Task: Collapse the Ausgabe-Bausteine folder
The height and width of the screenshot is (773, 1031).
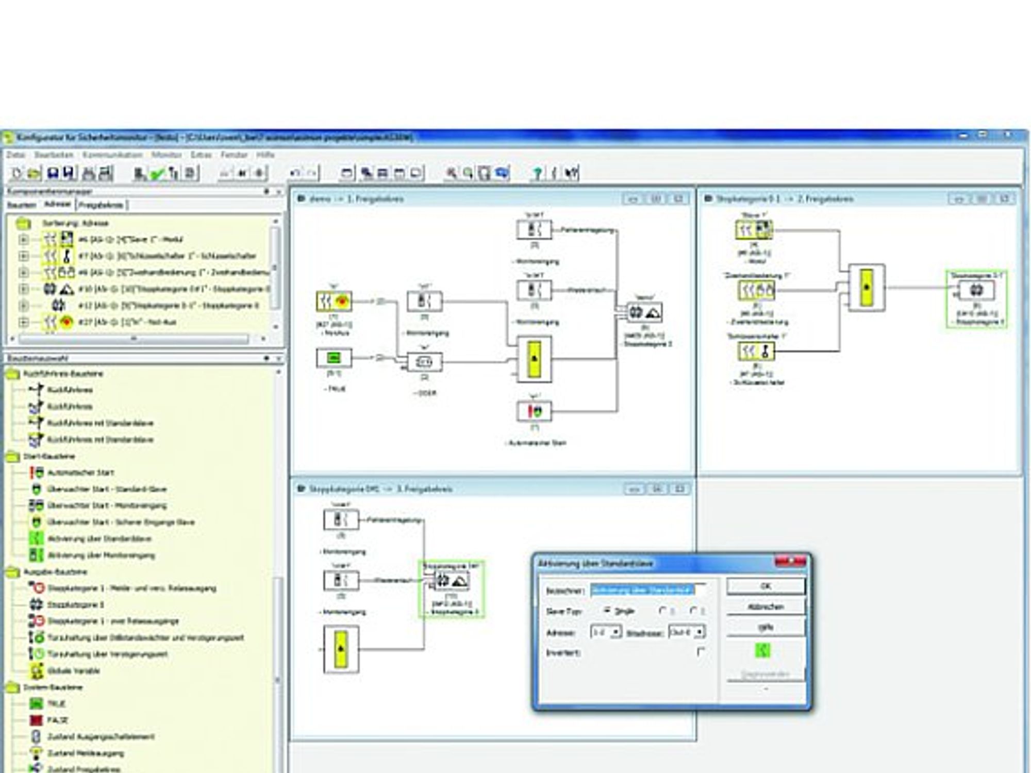Action: 12,572
